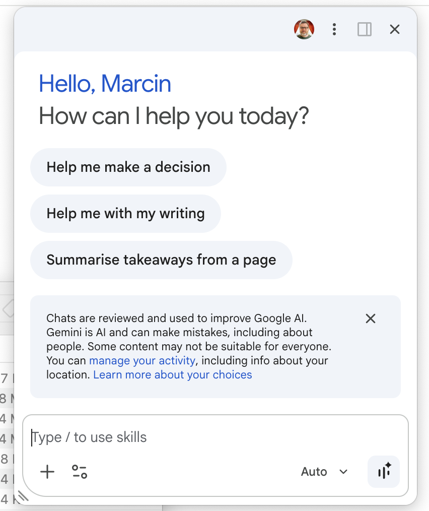The height and width of the screenshot is (511, 429).
Task: Pick "Summarise takeaways from a page" suggestion
Action: [161, 260]
